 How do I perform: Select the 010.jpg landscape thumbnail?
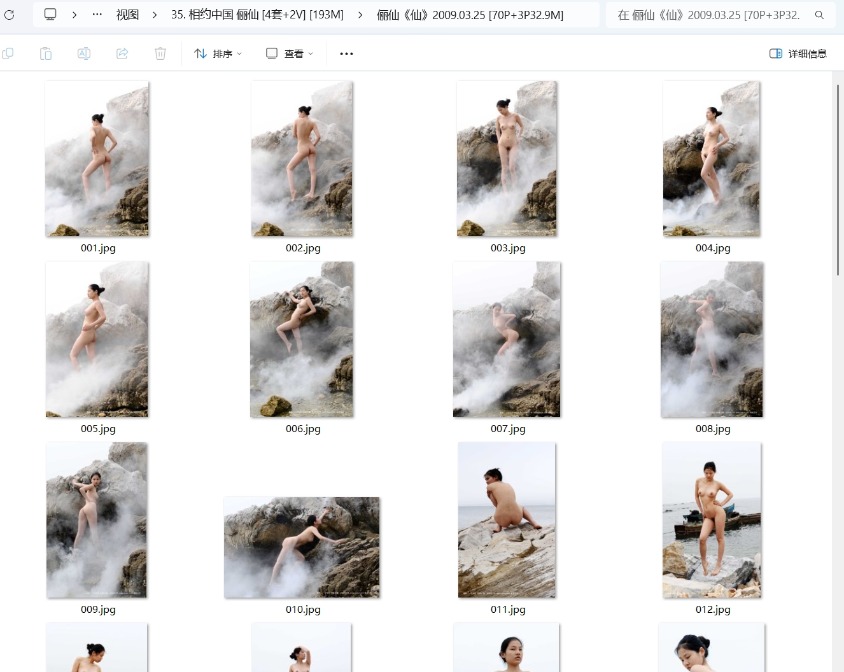click(x=302, y=547)
